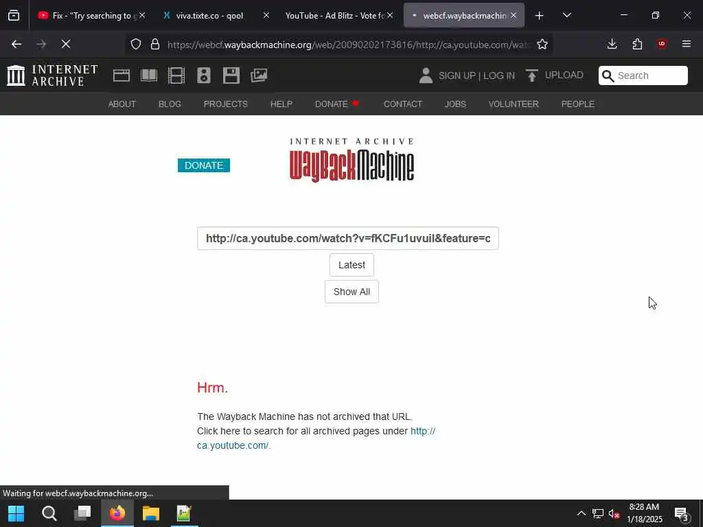Go back to the previous page
The image size is (703, 527).
16,44
